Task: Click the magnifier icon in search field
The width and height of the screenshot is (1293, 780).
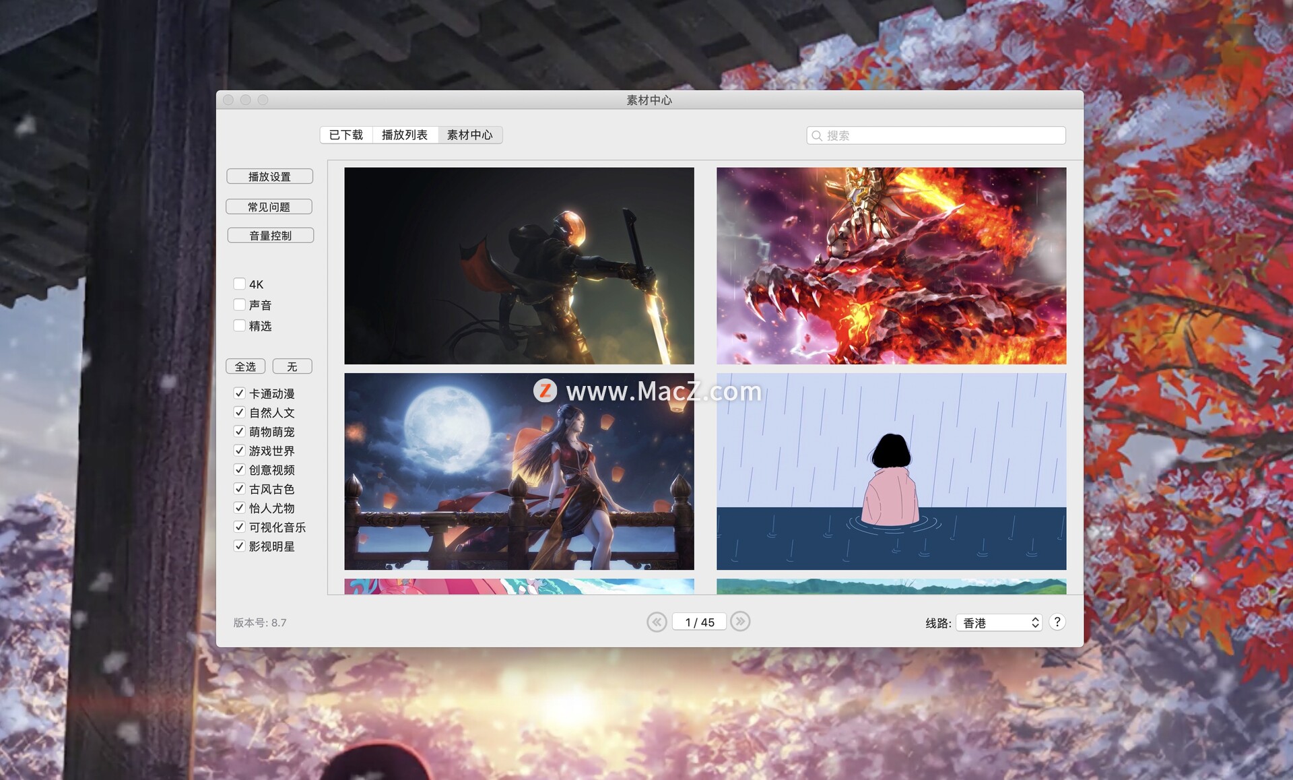Action: [x=817, y=135]
